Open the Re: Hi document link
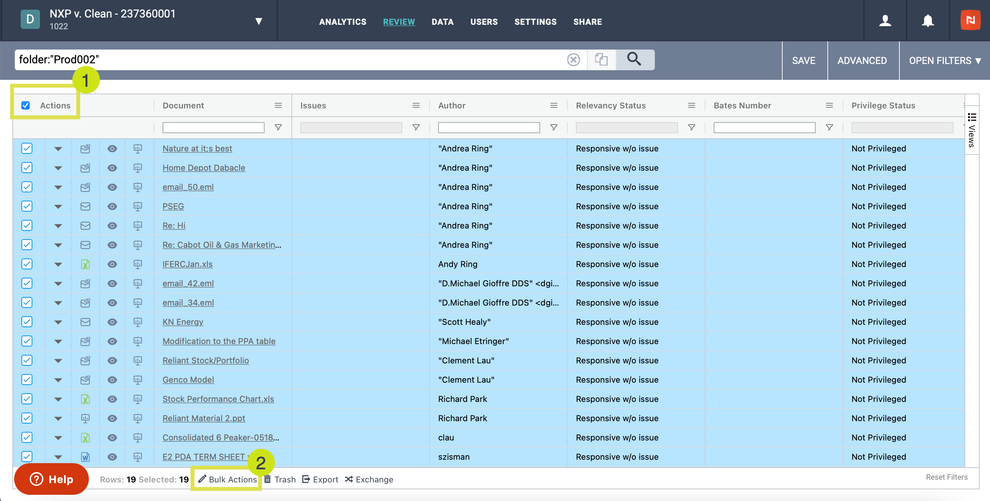The height and width of the screenshot is (501, 990). 174,226
